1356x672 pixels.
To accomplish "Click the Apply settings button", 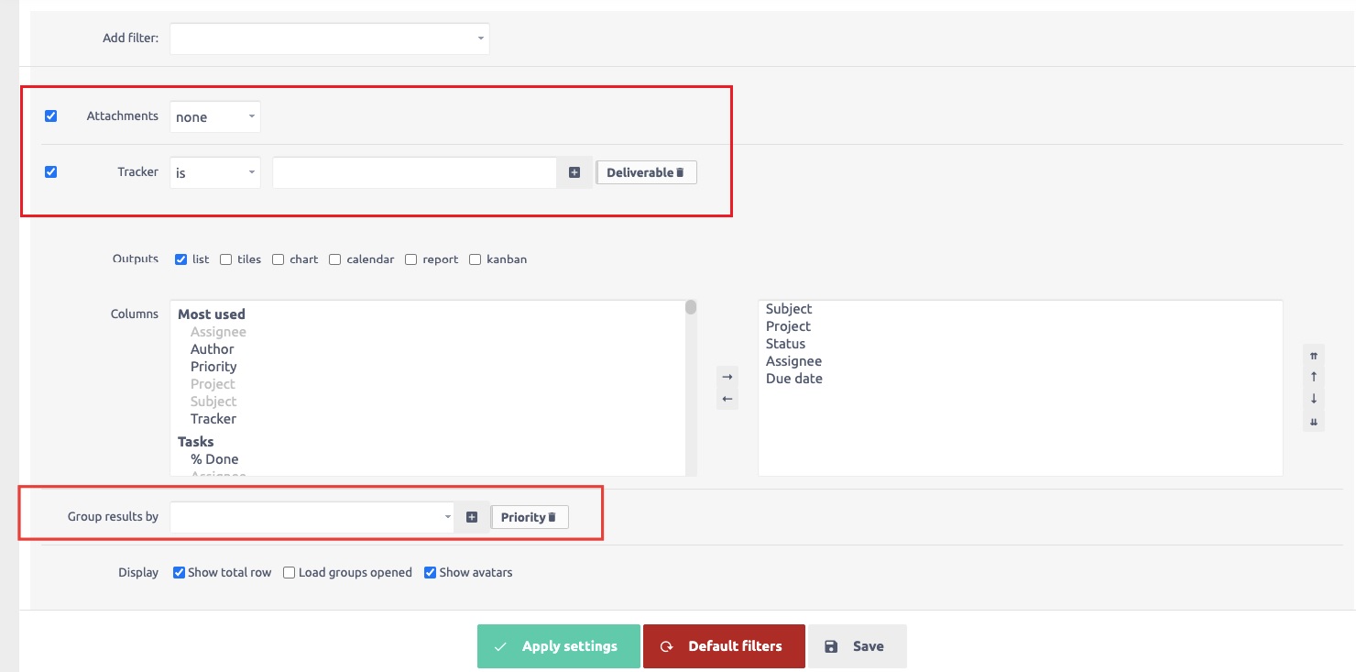I will coord(558,646).
